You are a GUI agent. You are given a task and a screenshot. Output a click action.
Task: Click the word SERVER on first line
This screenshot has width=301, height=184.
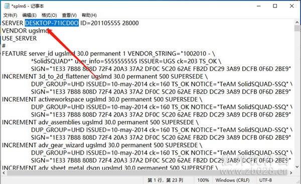pyautogui.click(x=13, y=23)
